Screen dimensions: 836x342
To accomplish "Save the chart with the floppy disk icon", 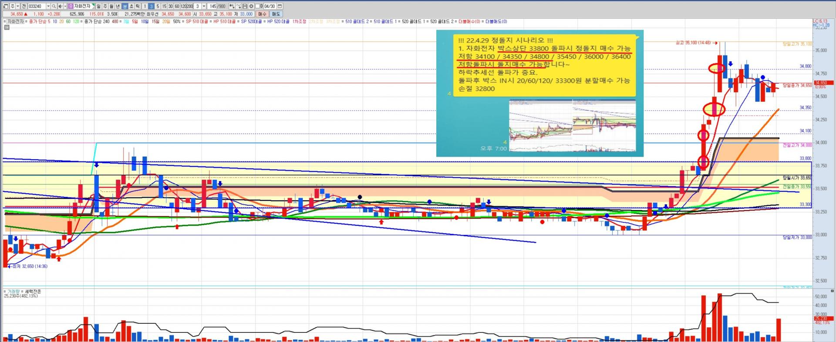I will click(x=245, y=6).
